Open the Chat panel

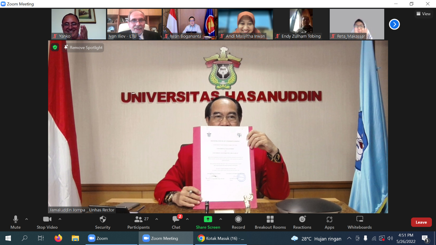pyautogui.click(x=176, y=222)
